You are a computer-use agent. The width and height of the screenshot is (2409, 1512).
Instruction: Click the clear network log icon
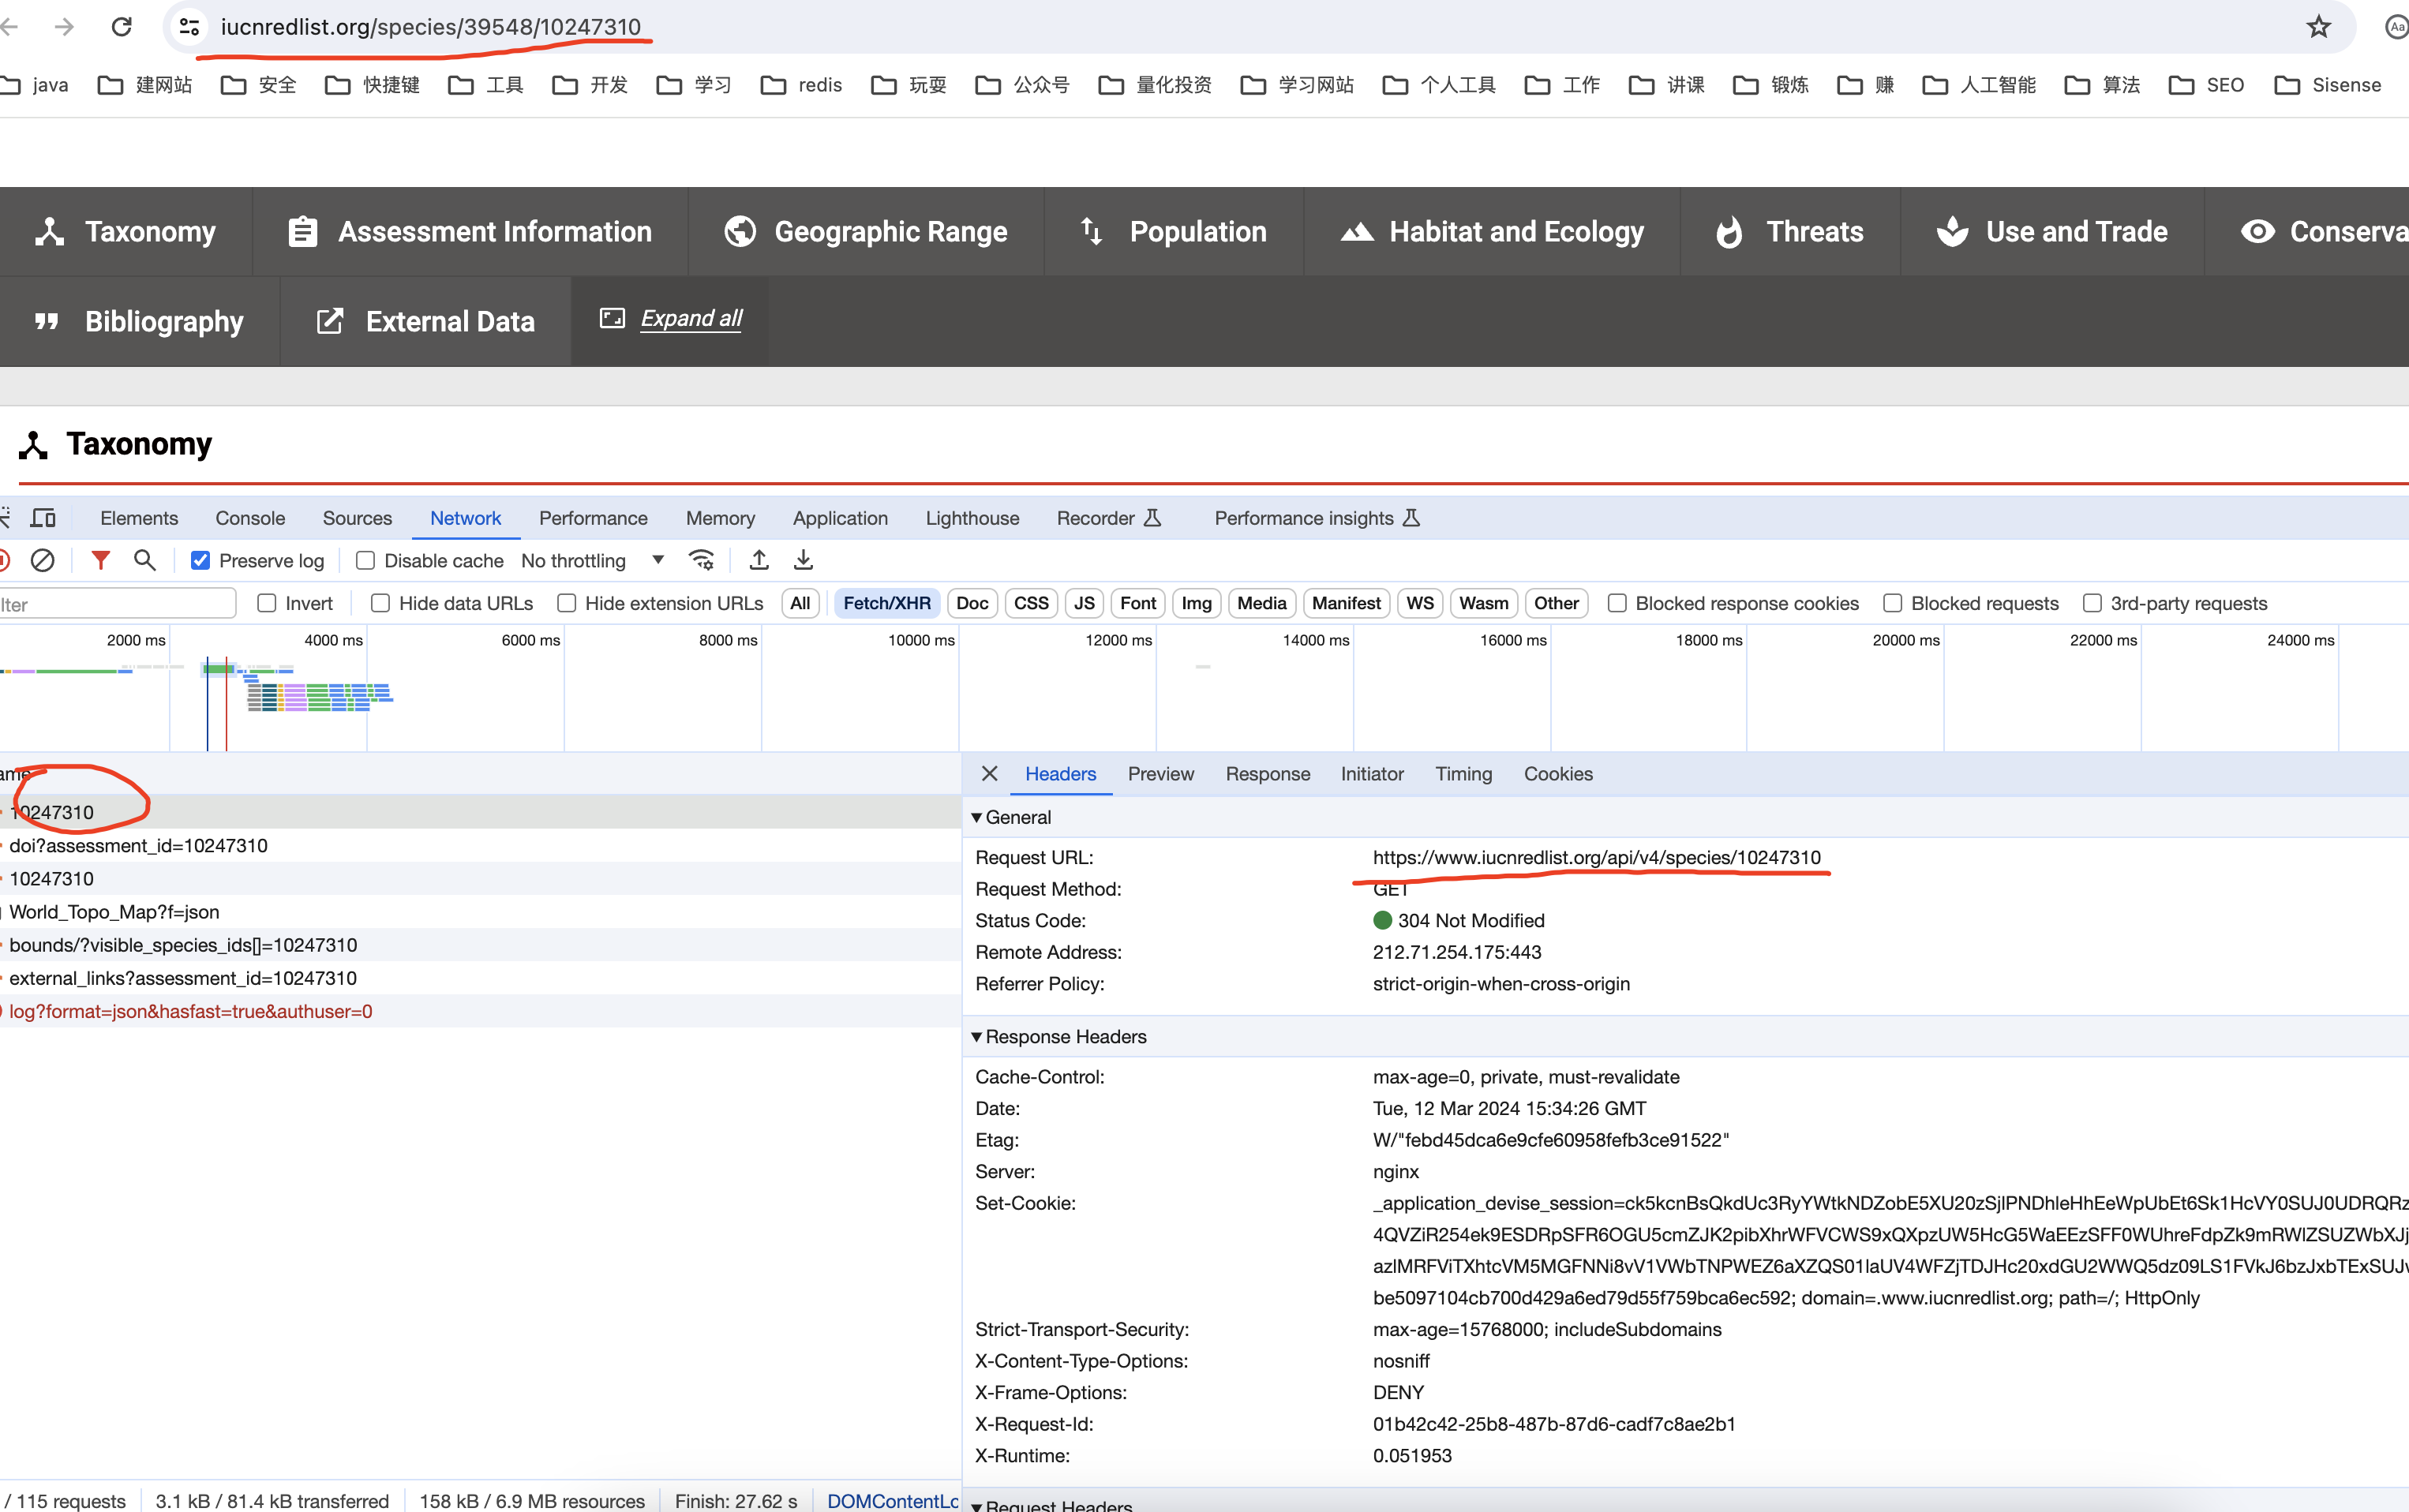point(42,560)
